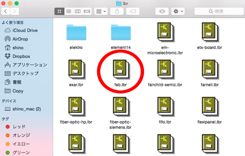Open the Action gear dropdown menu
The image size is (245, 156).
pyautogui.click(x=178, y=11)
